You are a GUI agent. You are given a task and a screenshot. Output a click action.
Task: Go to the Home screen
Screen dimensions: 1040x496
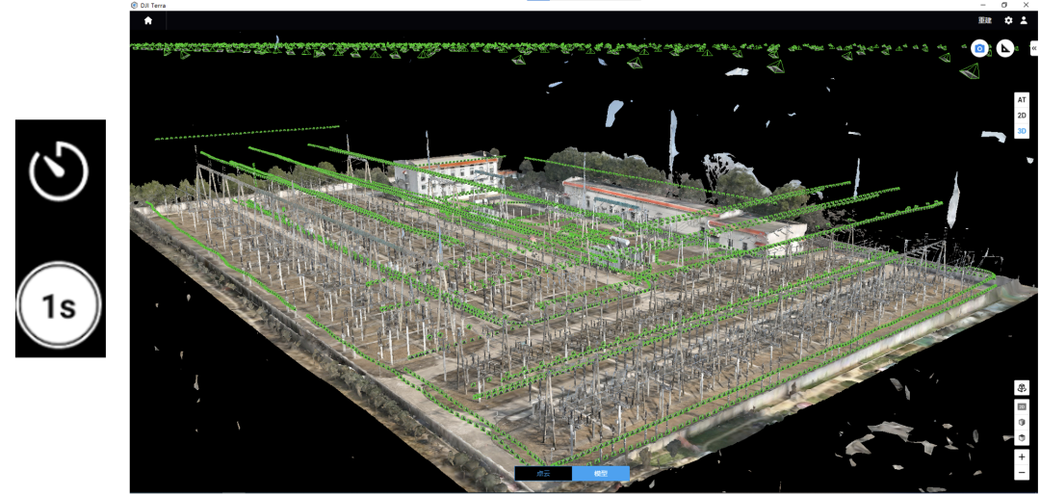pos(148,20)
